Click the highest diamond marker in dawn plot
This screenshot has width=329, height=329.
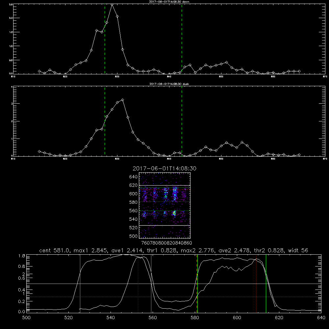(x=112, y=4)
